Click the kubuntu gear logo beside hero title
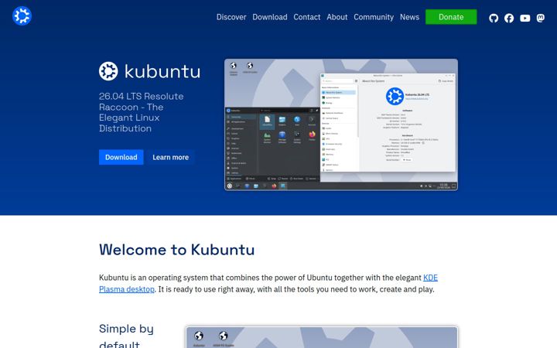The width and height of the screenshot is (557, 348). coord(108,71)
